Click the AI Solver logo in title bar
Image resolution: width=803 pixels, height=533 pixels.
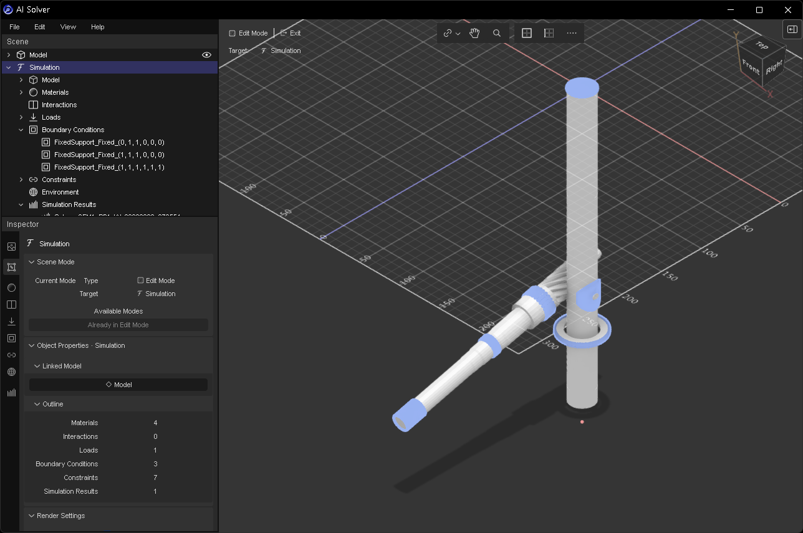click(x=9, y=9)
